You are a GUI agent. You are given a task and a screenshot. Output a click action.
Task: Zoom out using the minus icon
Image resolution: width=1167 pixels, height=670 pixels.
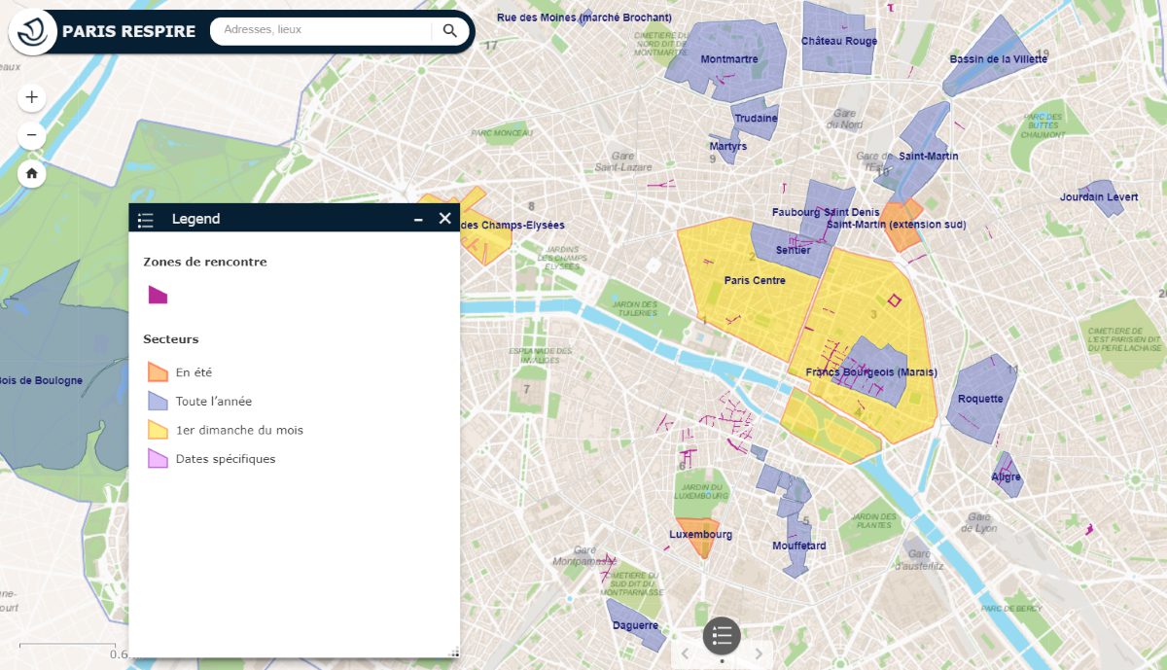click(31, 134)
